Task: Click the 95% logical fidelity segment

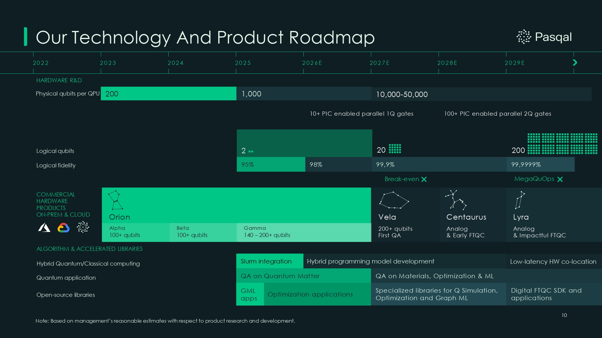Action: click(271, 165)
